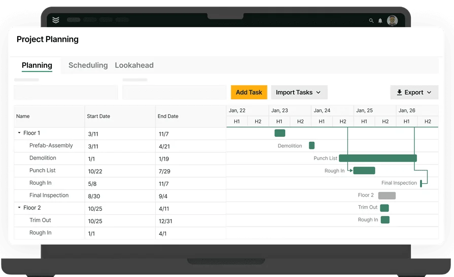Click the user profile avatar

392,21
